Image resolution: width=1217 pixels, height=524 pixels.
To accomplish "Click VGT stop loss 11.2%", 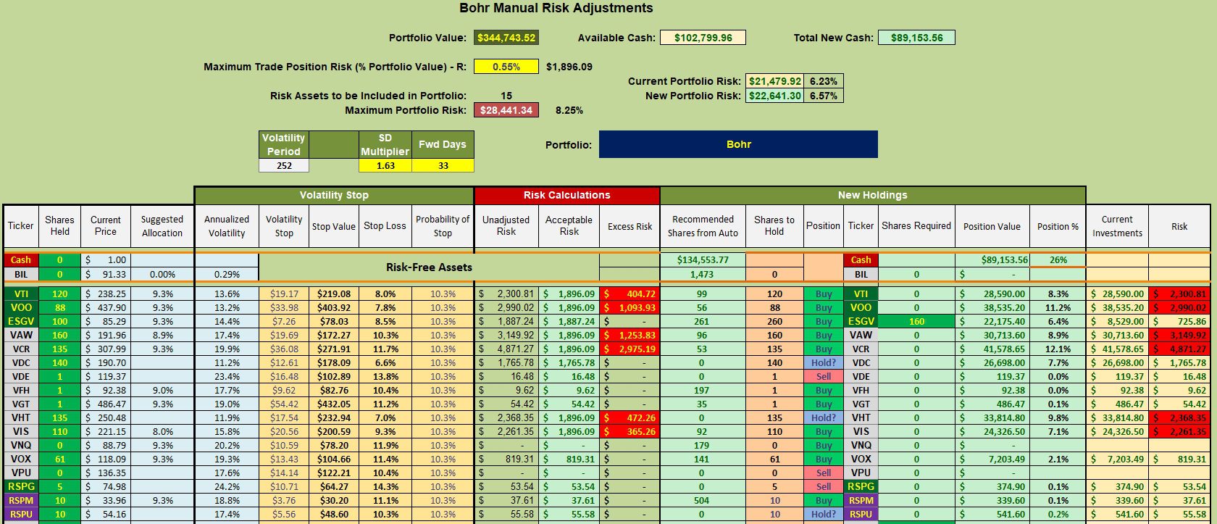I will pos(385,404).
